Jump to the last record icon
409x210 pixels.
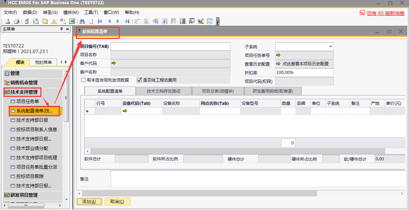click(x=127, y=21)
